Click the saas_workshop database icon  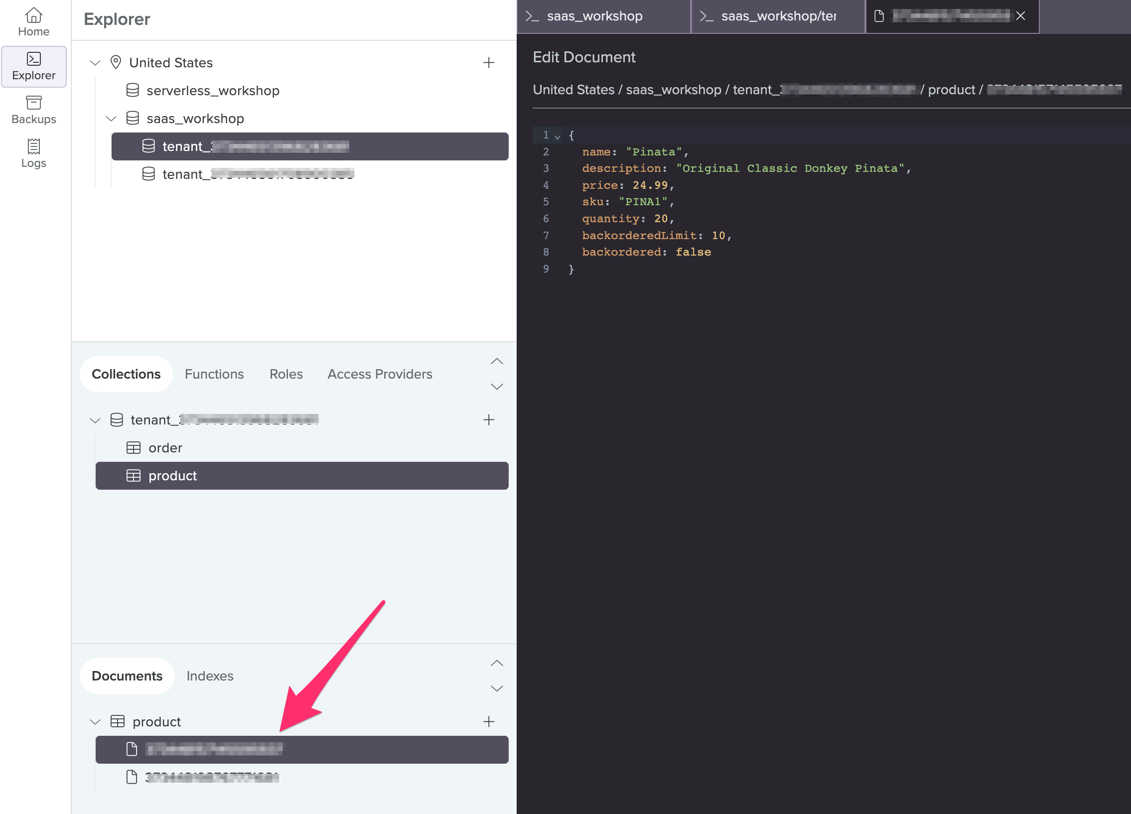click(x=133, y=118)
